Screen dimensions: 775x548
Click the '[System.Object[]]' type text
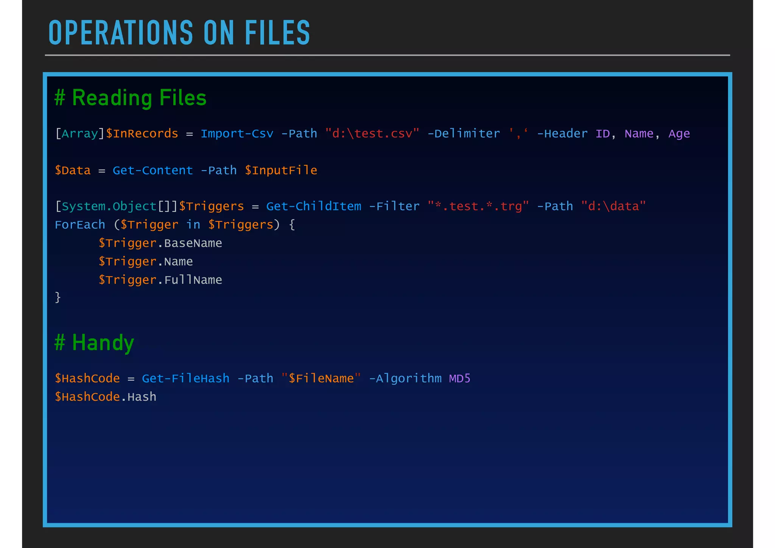point(116,206)
